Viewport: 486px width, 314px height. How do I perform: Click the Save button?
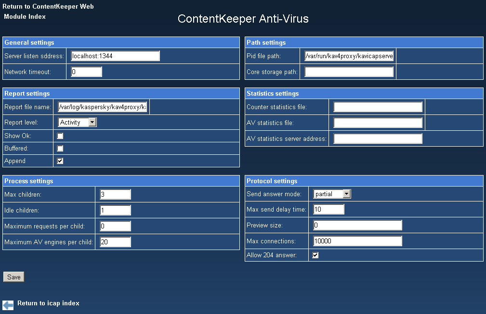tap(13, 277)
